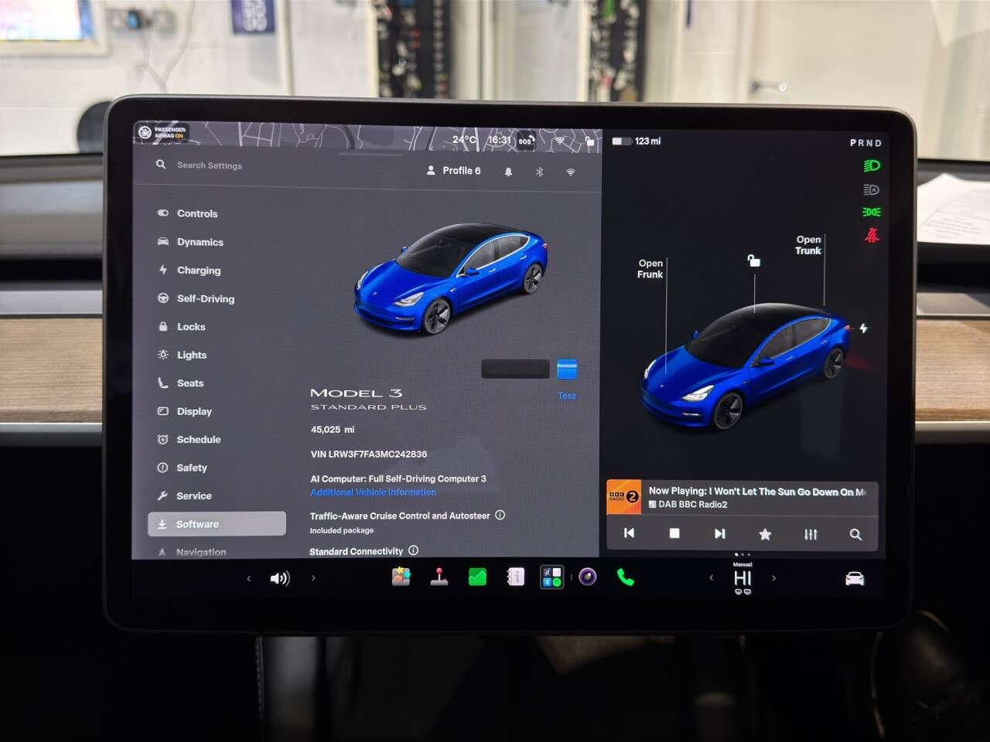Open the Manual notebook app
990x742 pixels.
(x=515, y=577)
